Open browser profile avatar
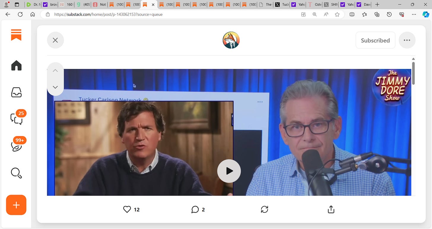This screenshot has height=229, width=432. [6, 4]
